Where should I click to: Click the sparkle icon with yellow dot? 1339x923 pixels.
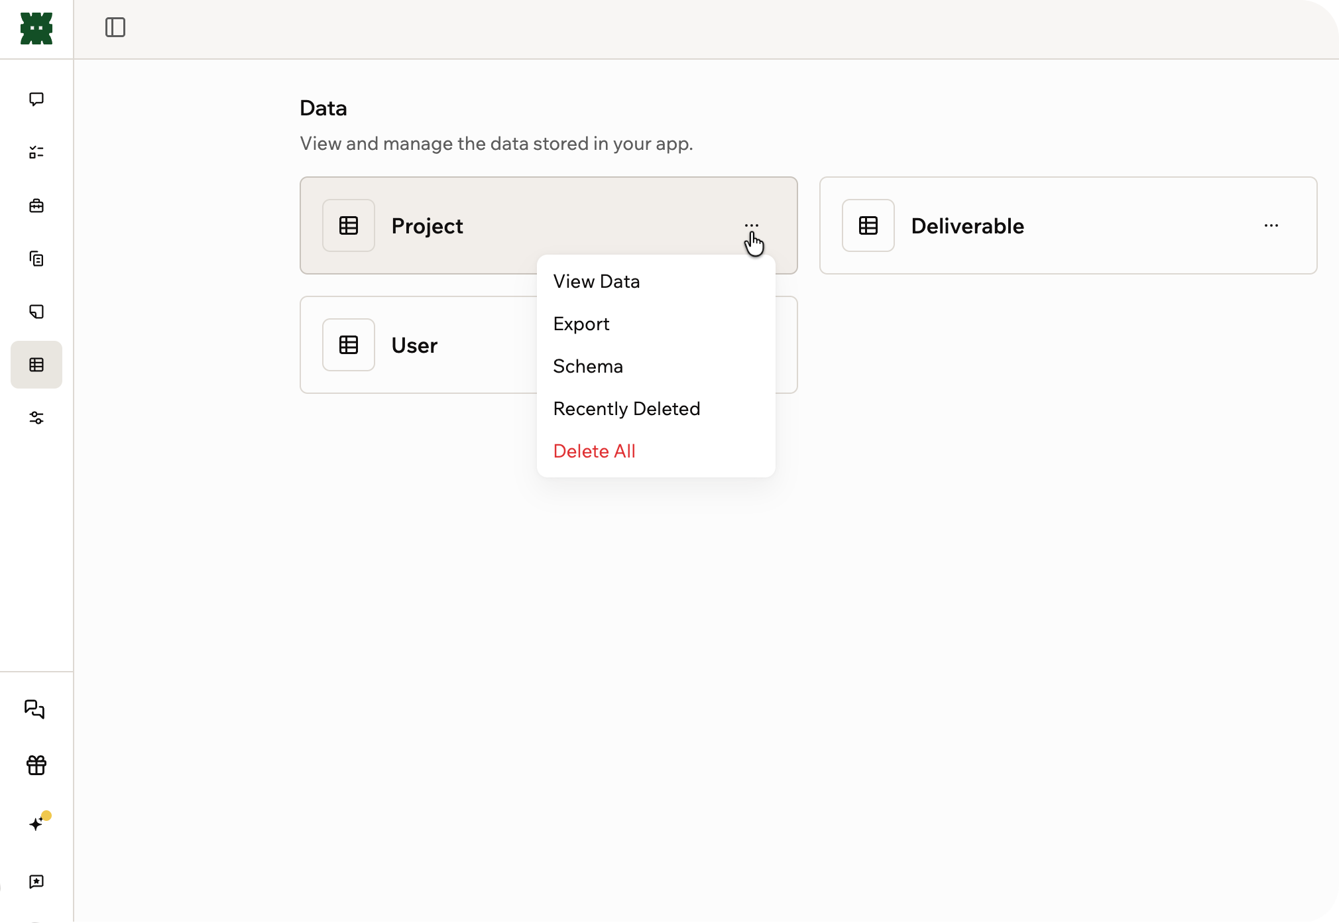[38, 822]
